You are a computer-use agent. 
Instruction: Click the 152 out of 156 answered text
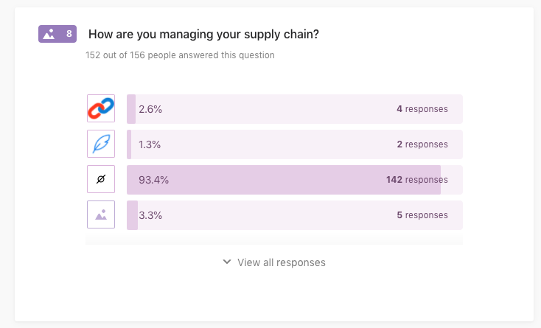180,55
